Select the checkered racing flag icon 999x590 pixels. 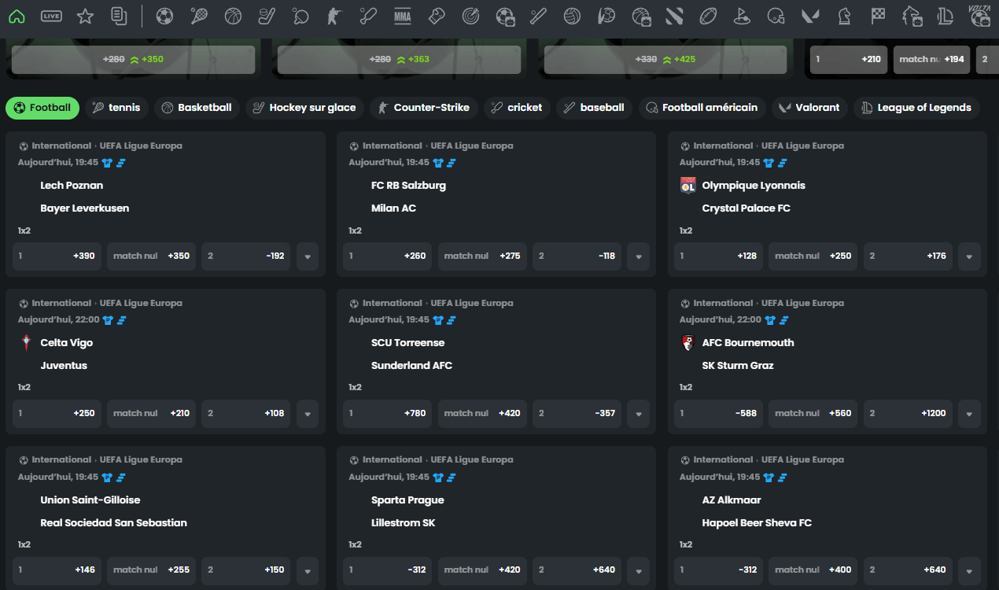(x=878, y=16)
